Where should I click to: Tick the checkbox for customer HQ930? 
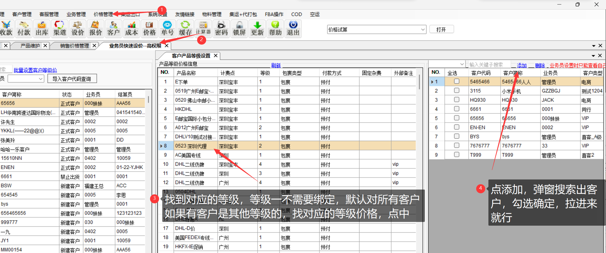tap(456, 100)
